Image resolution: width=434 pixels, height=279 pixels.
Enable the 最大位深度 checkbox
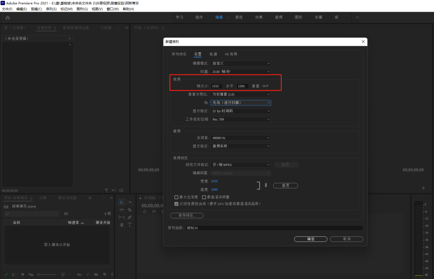[x=176, y=197]
